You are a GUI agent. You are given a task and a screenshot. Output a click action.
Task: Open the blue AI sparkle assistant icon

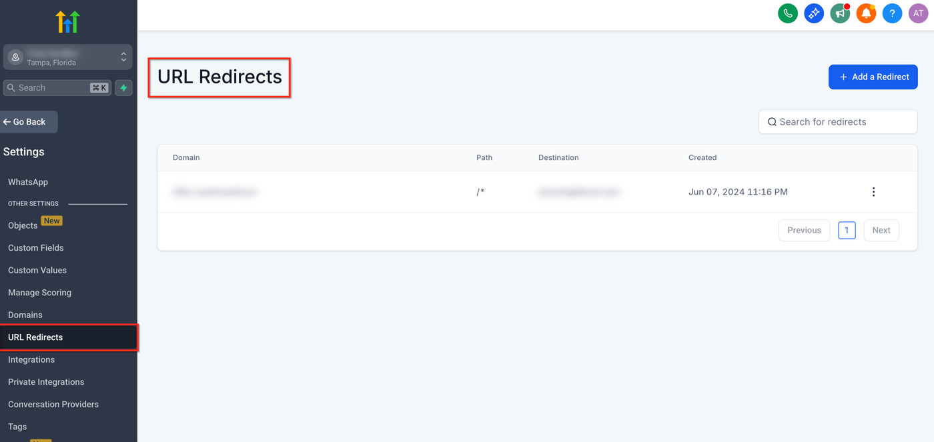pyautogui.click(x=814, y=13)
